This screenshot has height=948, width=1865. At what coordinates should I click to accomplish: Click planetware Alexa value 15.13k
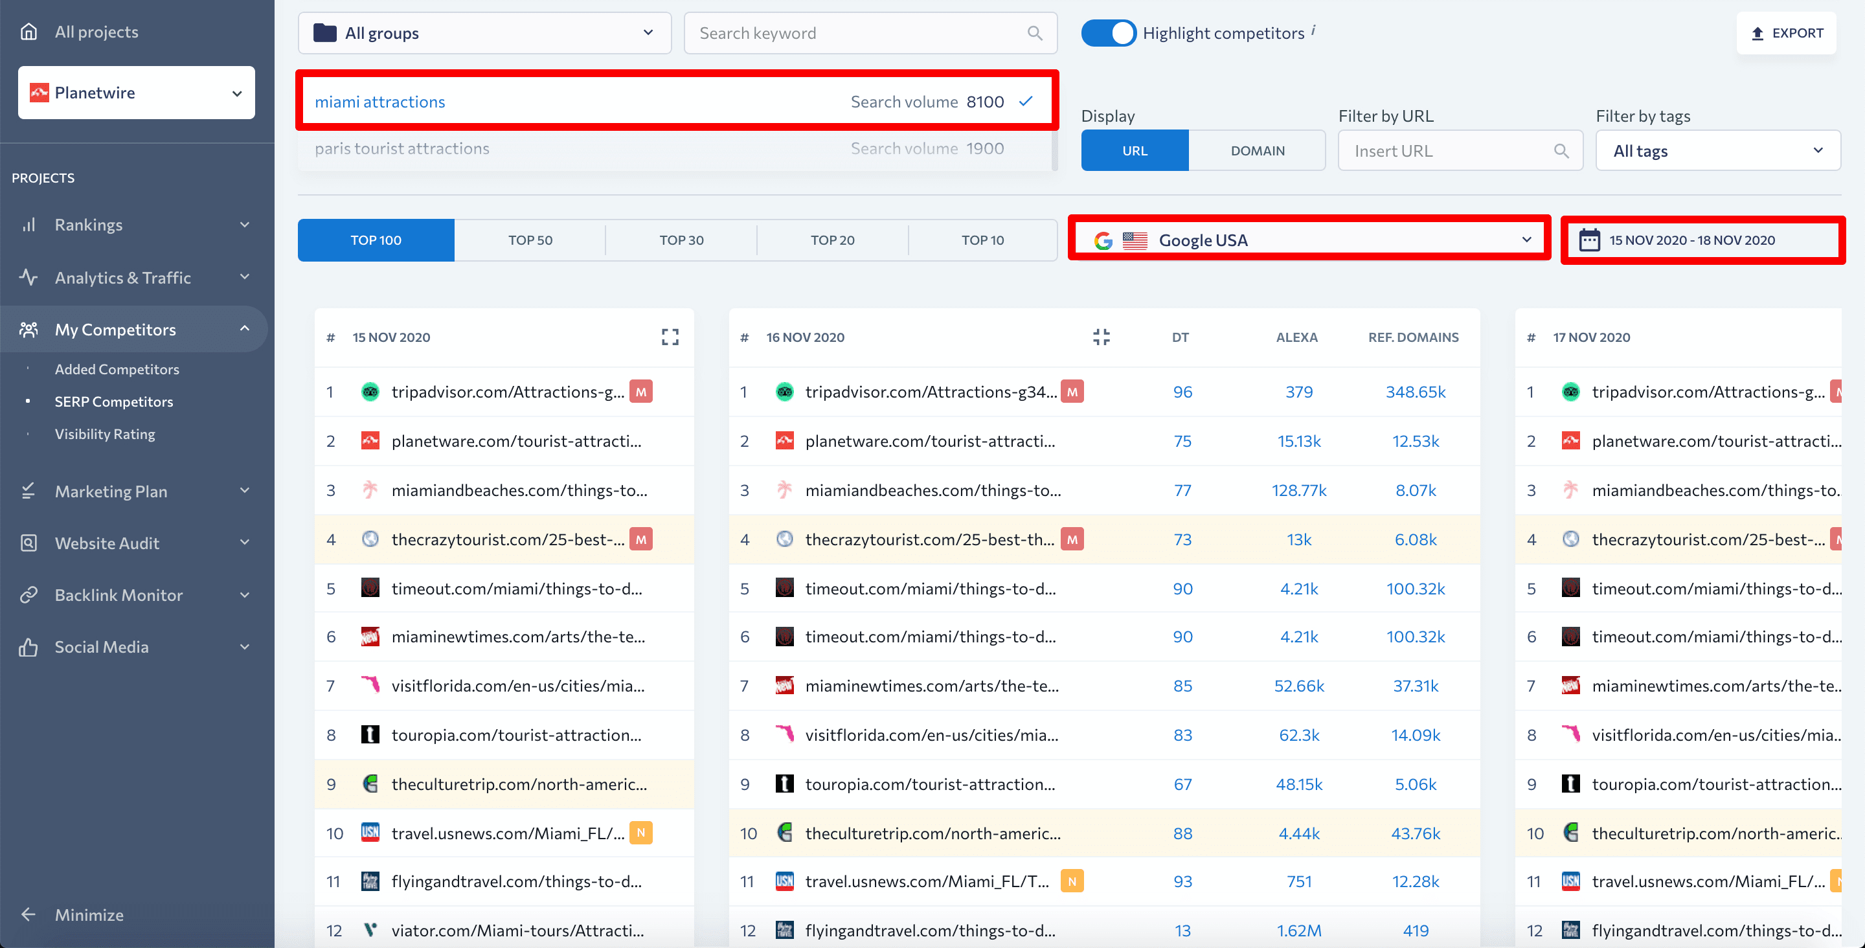tap(1298, 441)
